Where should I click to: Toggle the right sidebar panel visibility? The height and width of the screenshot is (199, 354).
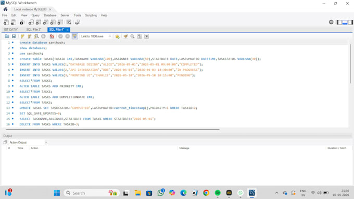(x=350, y=22)
